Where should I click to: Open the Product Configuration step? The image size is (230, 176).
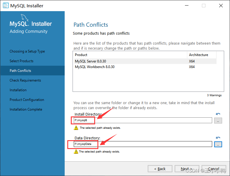click(x=27, y=100)
